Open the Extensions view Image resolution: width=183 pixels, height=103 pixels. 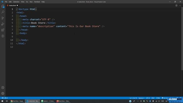(x=3, y=30)
